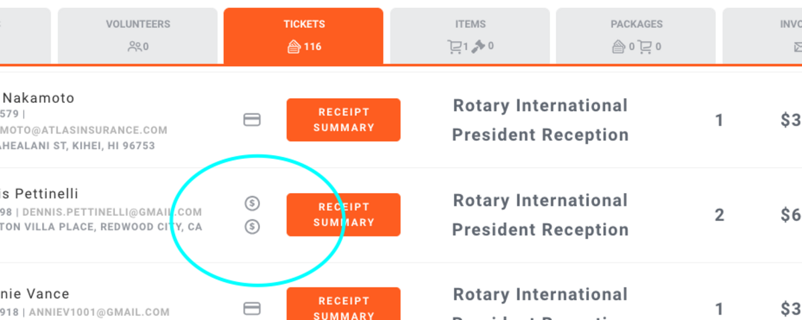Click the auction gavel icon under Items
The image size is (802, 320).
coord(478,47)
